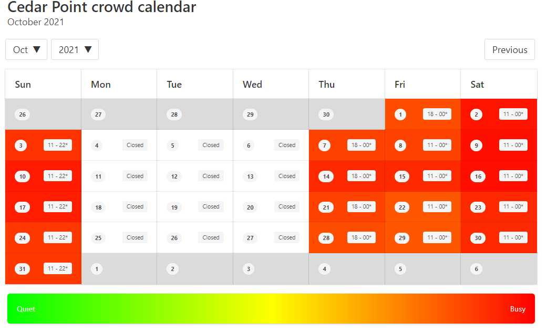Image resolution: width=547 pixels, height=333 pixels.
Task: Open the 2021 year dropdown
Action: [x=75, y=49]
